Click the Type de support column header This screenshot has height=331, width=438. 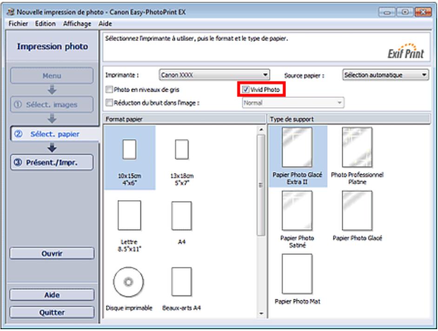[349, 119]
